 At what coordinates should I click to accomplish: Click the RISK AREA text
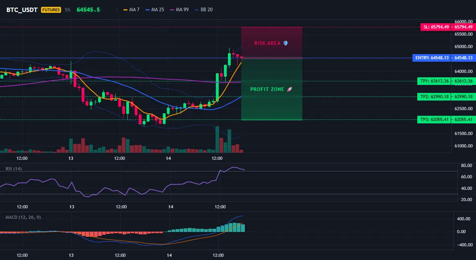[267, 43]
